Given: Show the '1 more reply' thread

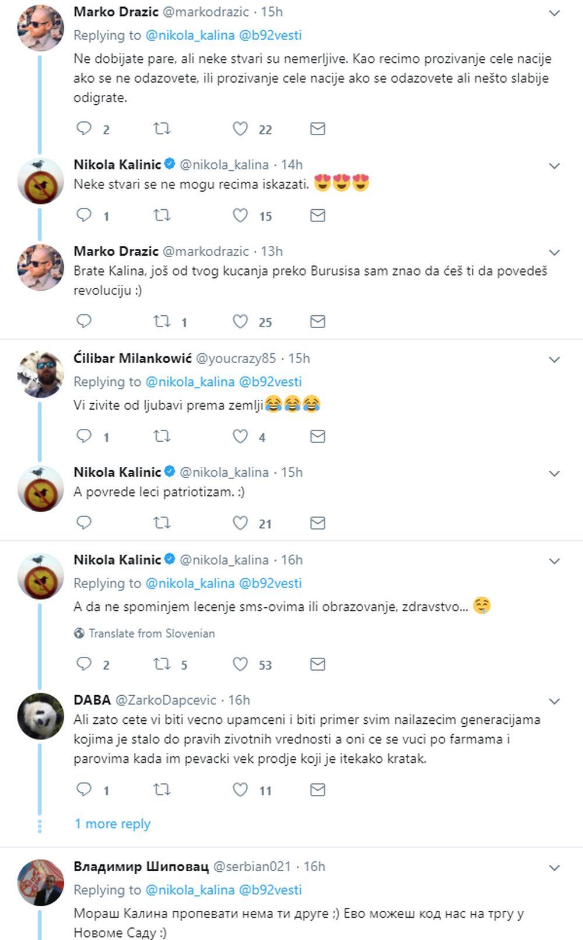Looking at the screenshot, I should (113, 823).
